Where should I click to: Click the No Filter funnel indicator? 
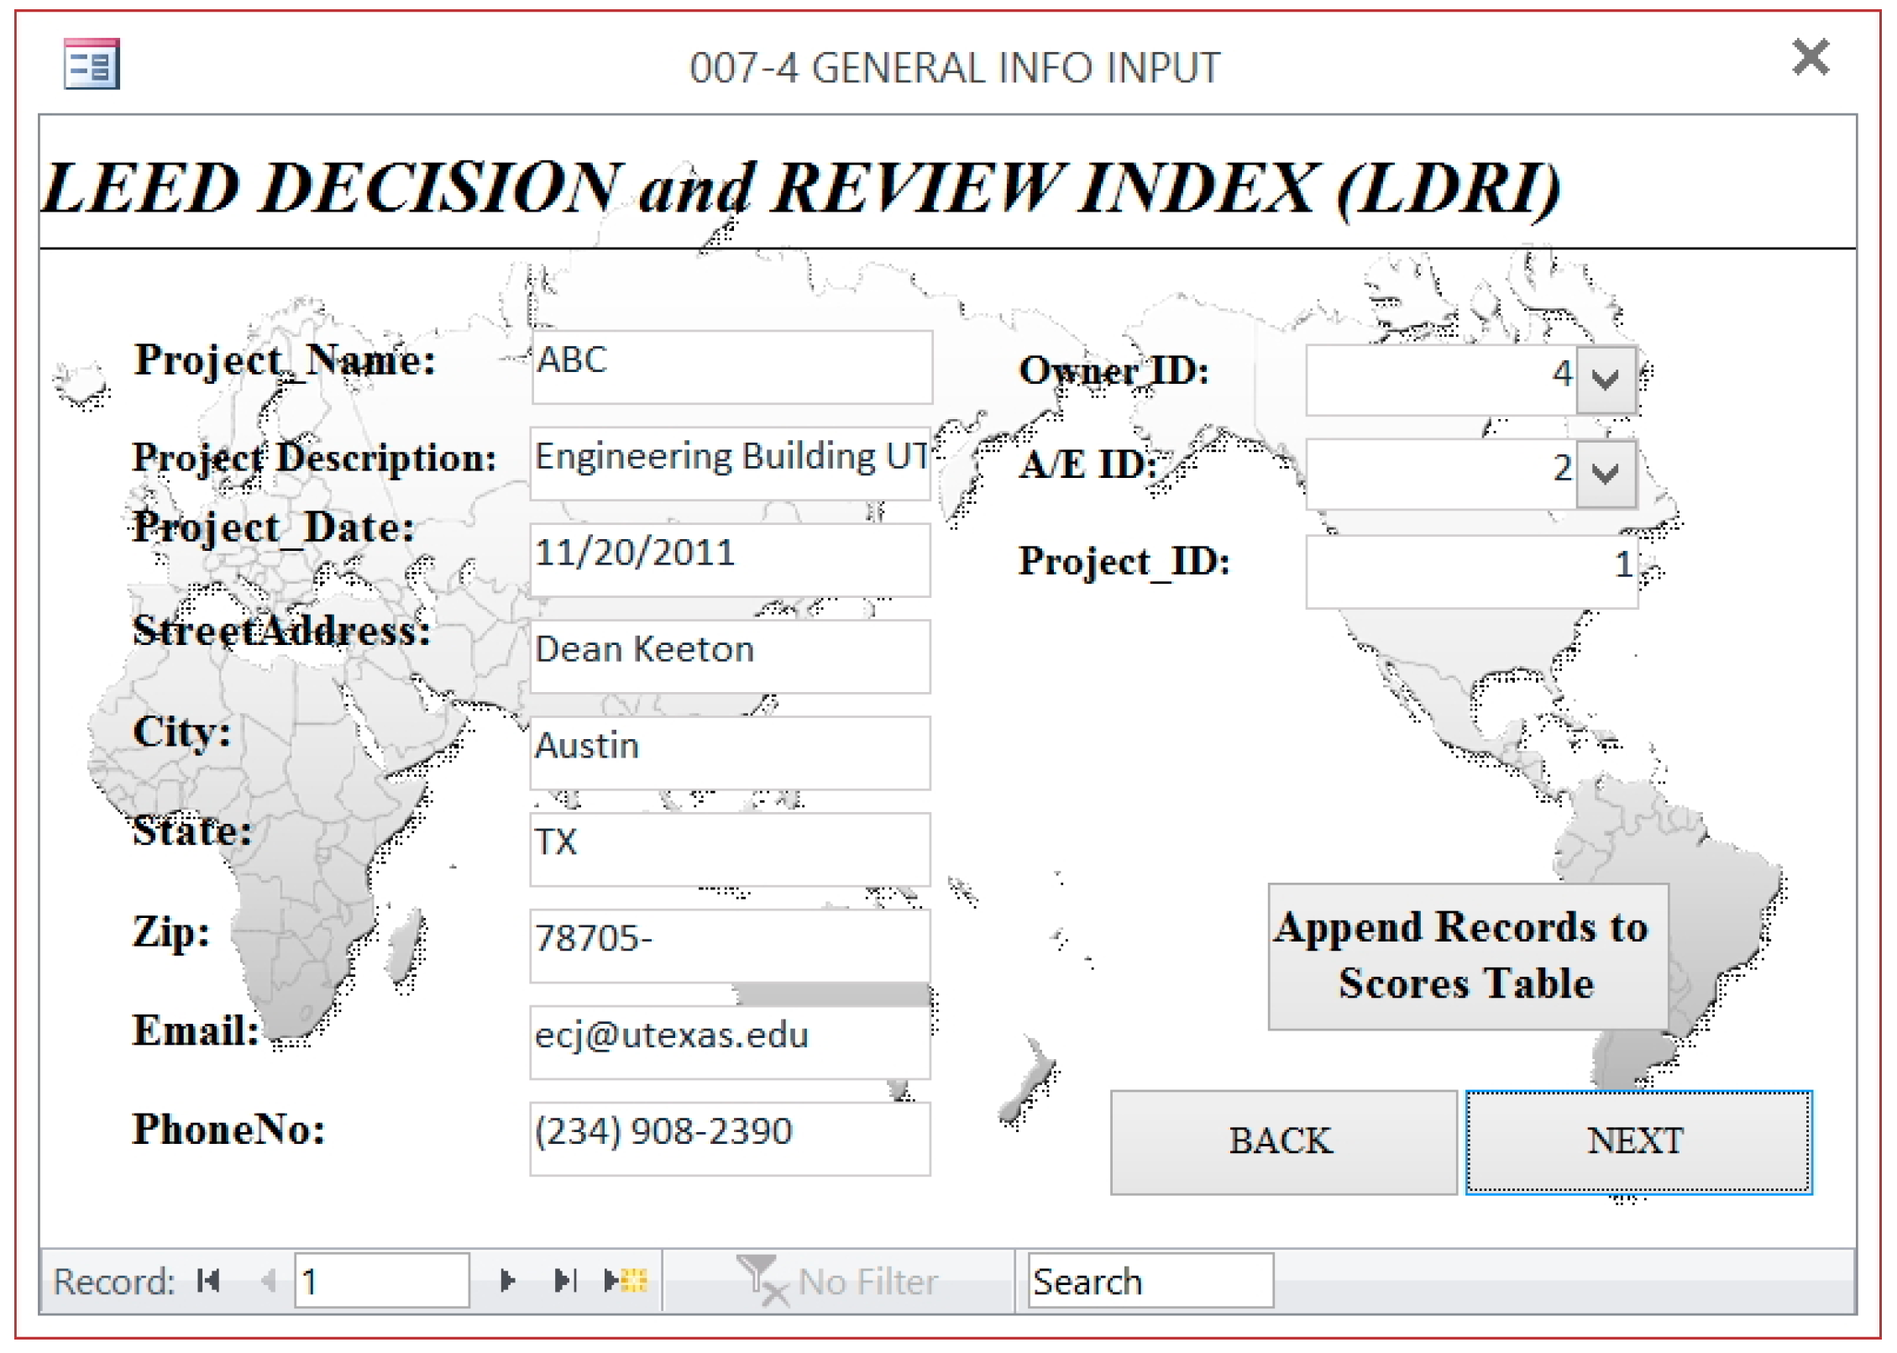tap(836, 1282)
